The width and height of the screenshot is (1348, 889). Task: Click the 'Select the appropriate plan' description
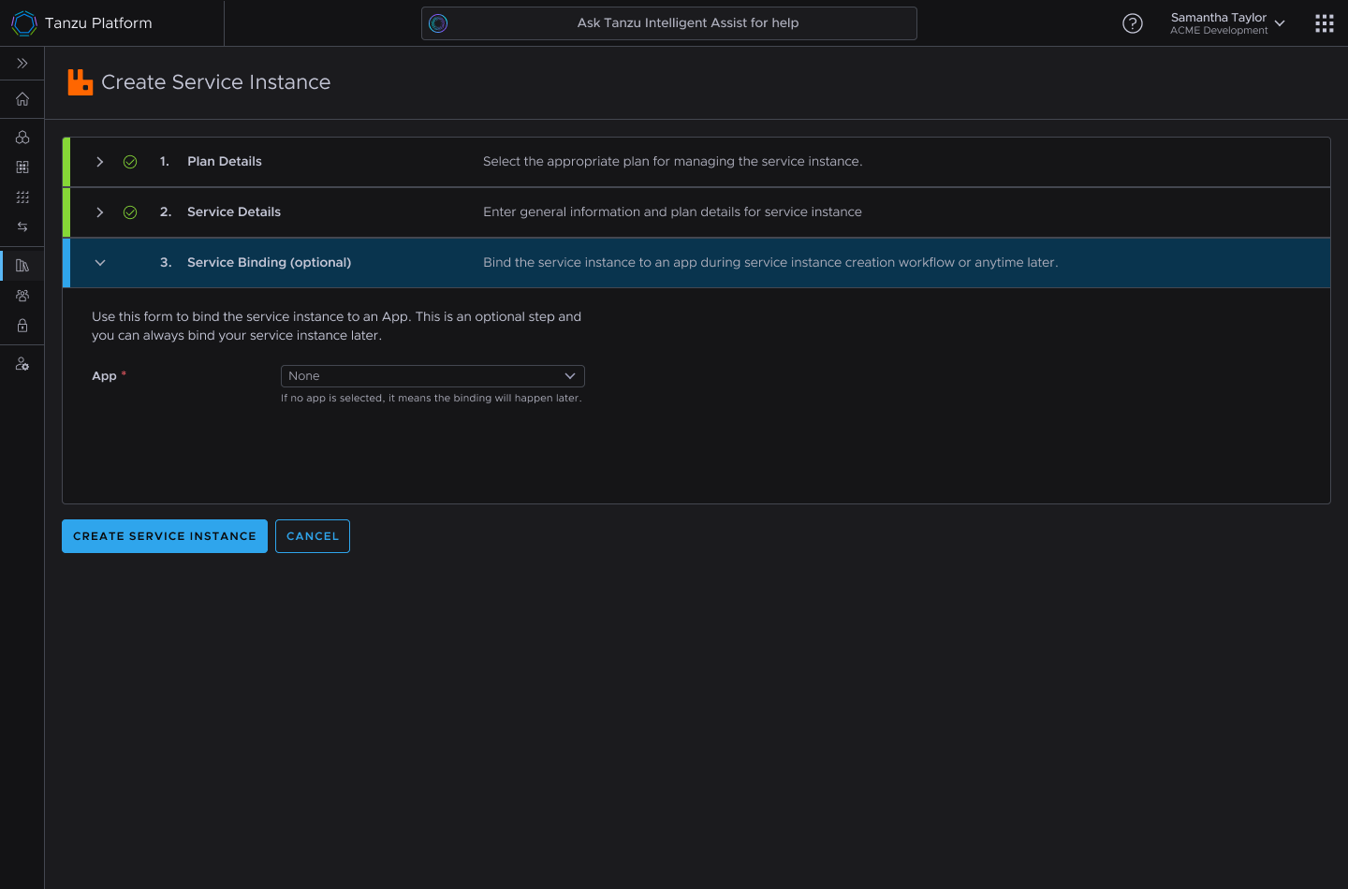[673, 162]
